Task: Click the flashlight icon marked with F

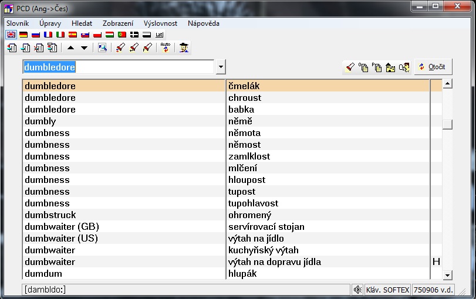Action: tap(147, 47)
